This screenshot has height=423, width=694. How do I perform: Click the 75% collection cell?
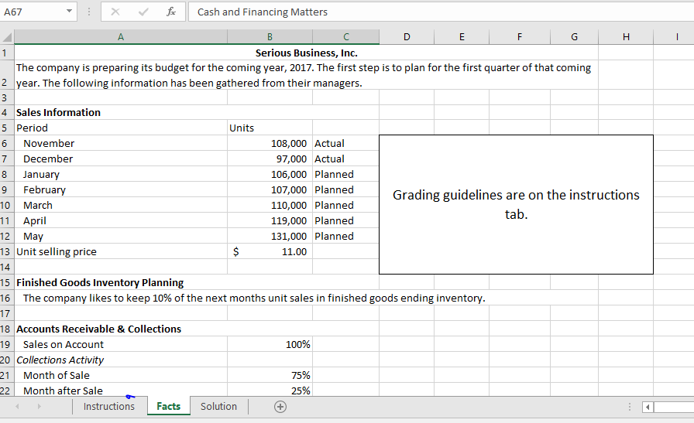click(x=270, y=375)
